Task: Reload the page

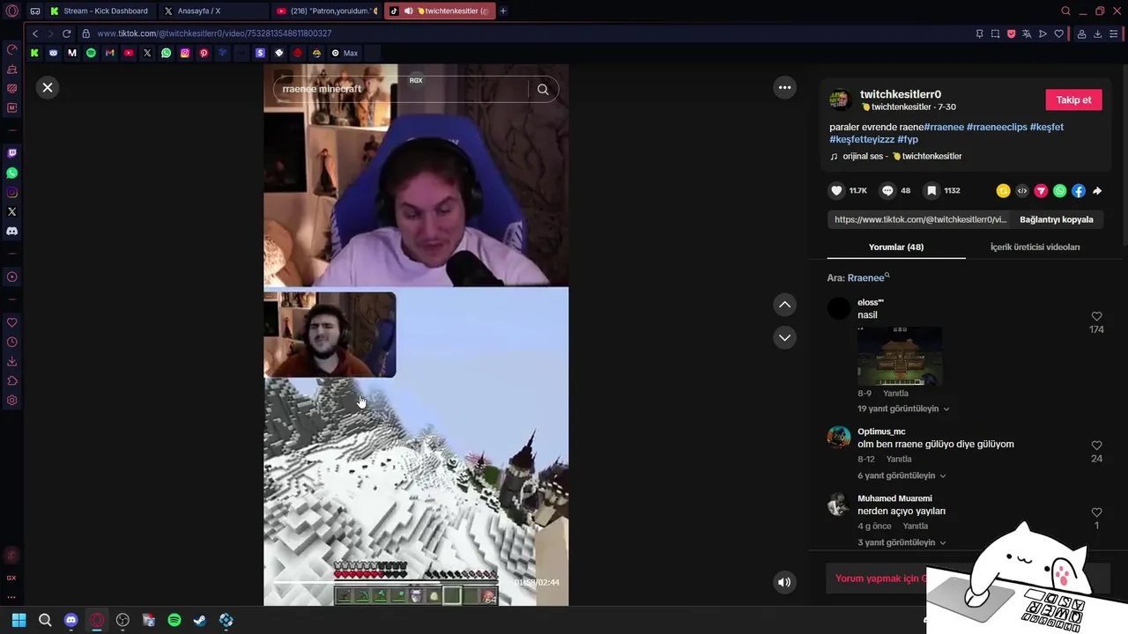Action: pos(66,33)
